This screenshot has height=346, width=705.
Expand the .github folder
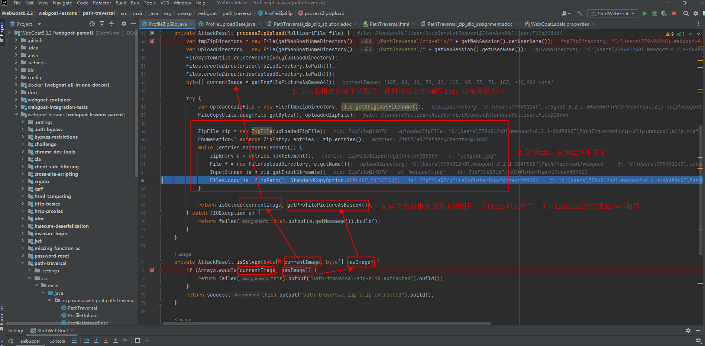pyautogui.click(x=16, y=40)
